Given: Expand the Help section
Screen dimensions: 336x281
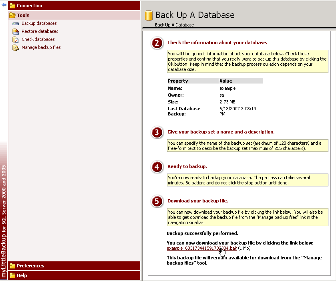Looking at the screenshot, I should (74, 275).
